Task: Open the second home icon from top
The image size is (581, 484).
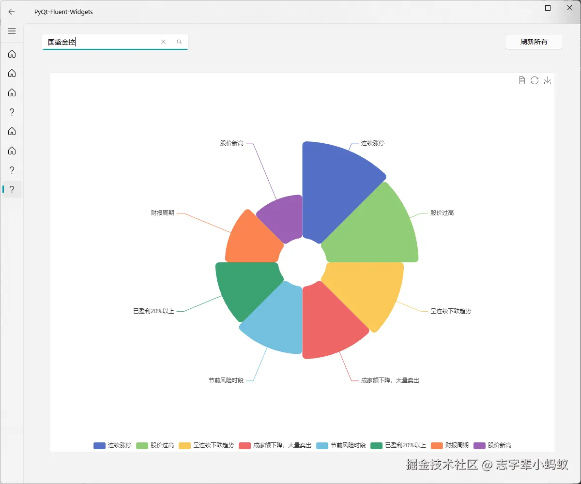Action: coord(12,73)
